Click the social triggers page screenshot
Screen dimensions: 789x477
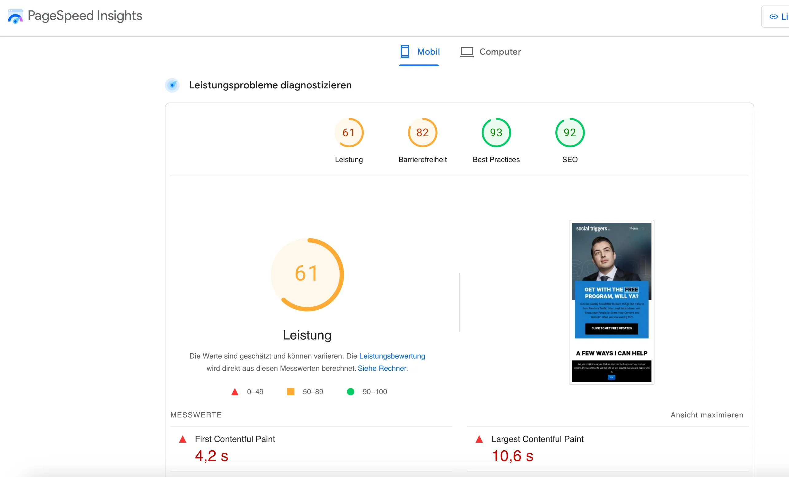tap(611, 303)
